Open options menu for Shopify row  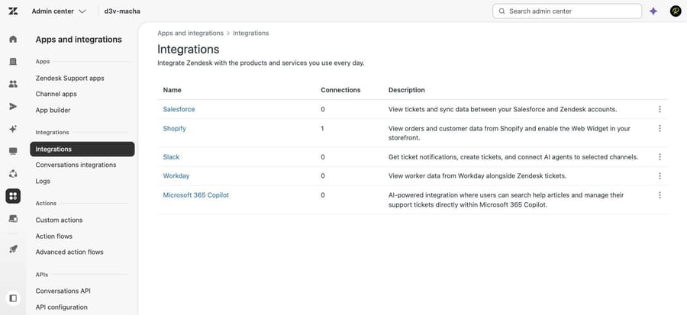[660, 129]
